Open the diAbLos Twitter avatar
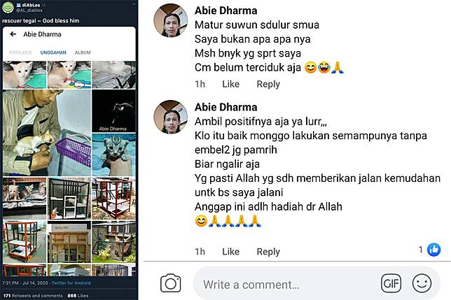 point(8,7)
